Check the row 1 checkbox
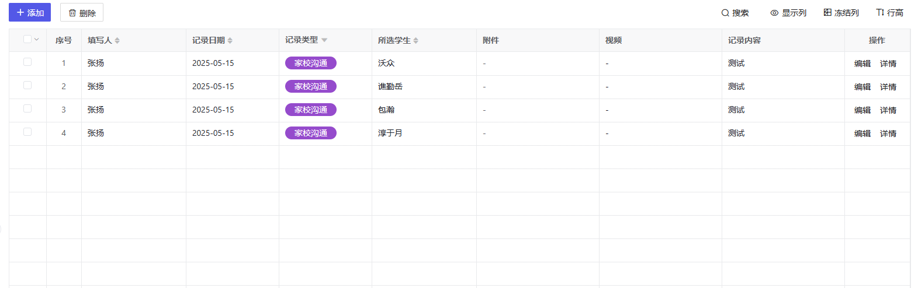Screen dimensions: 918x288 [x=27, y=62]
